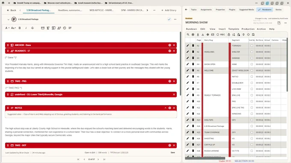The width and height of the screenshot is (291, 163).
Task: Apply strikethrough formatting
Action: pyautogui.click(x=32, y=28)
